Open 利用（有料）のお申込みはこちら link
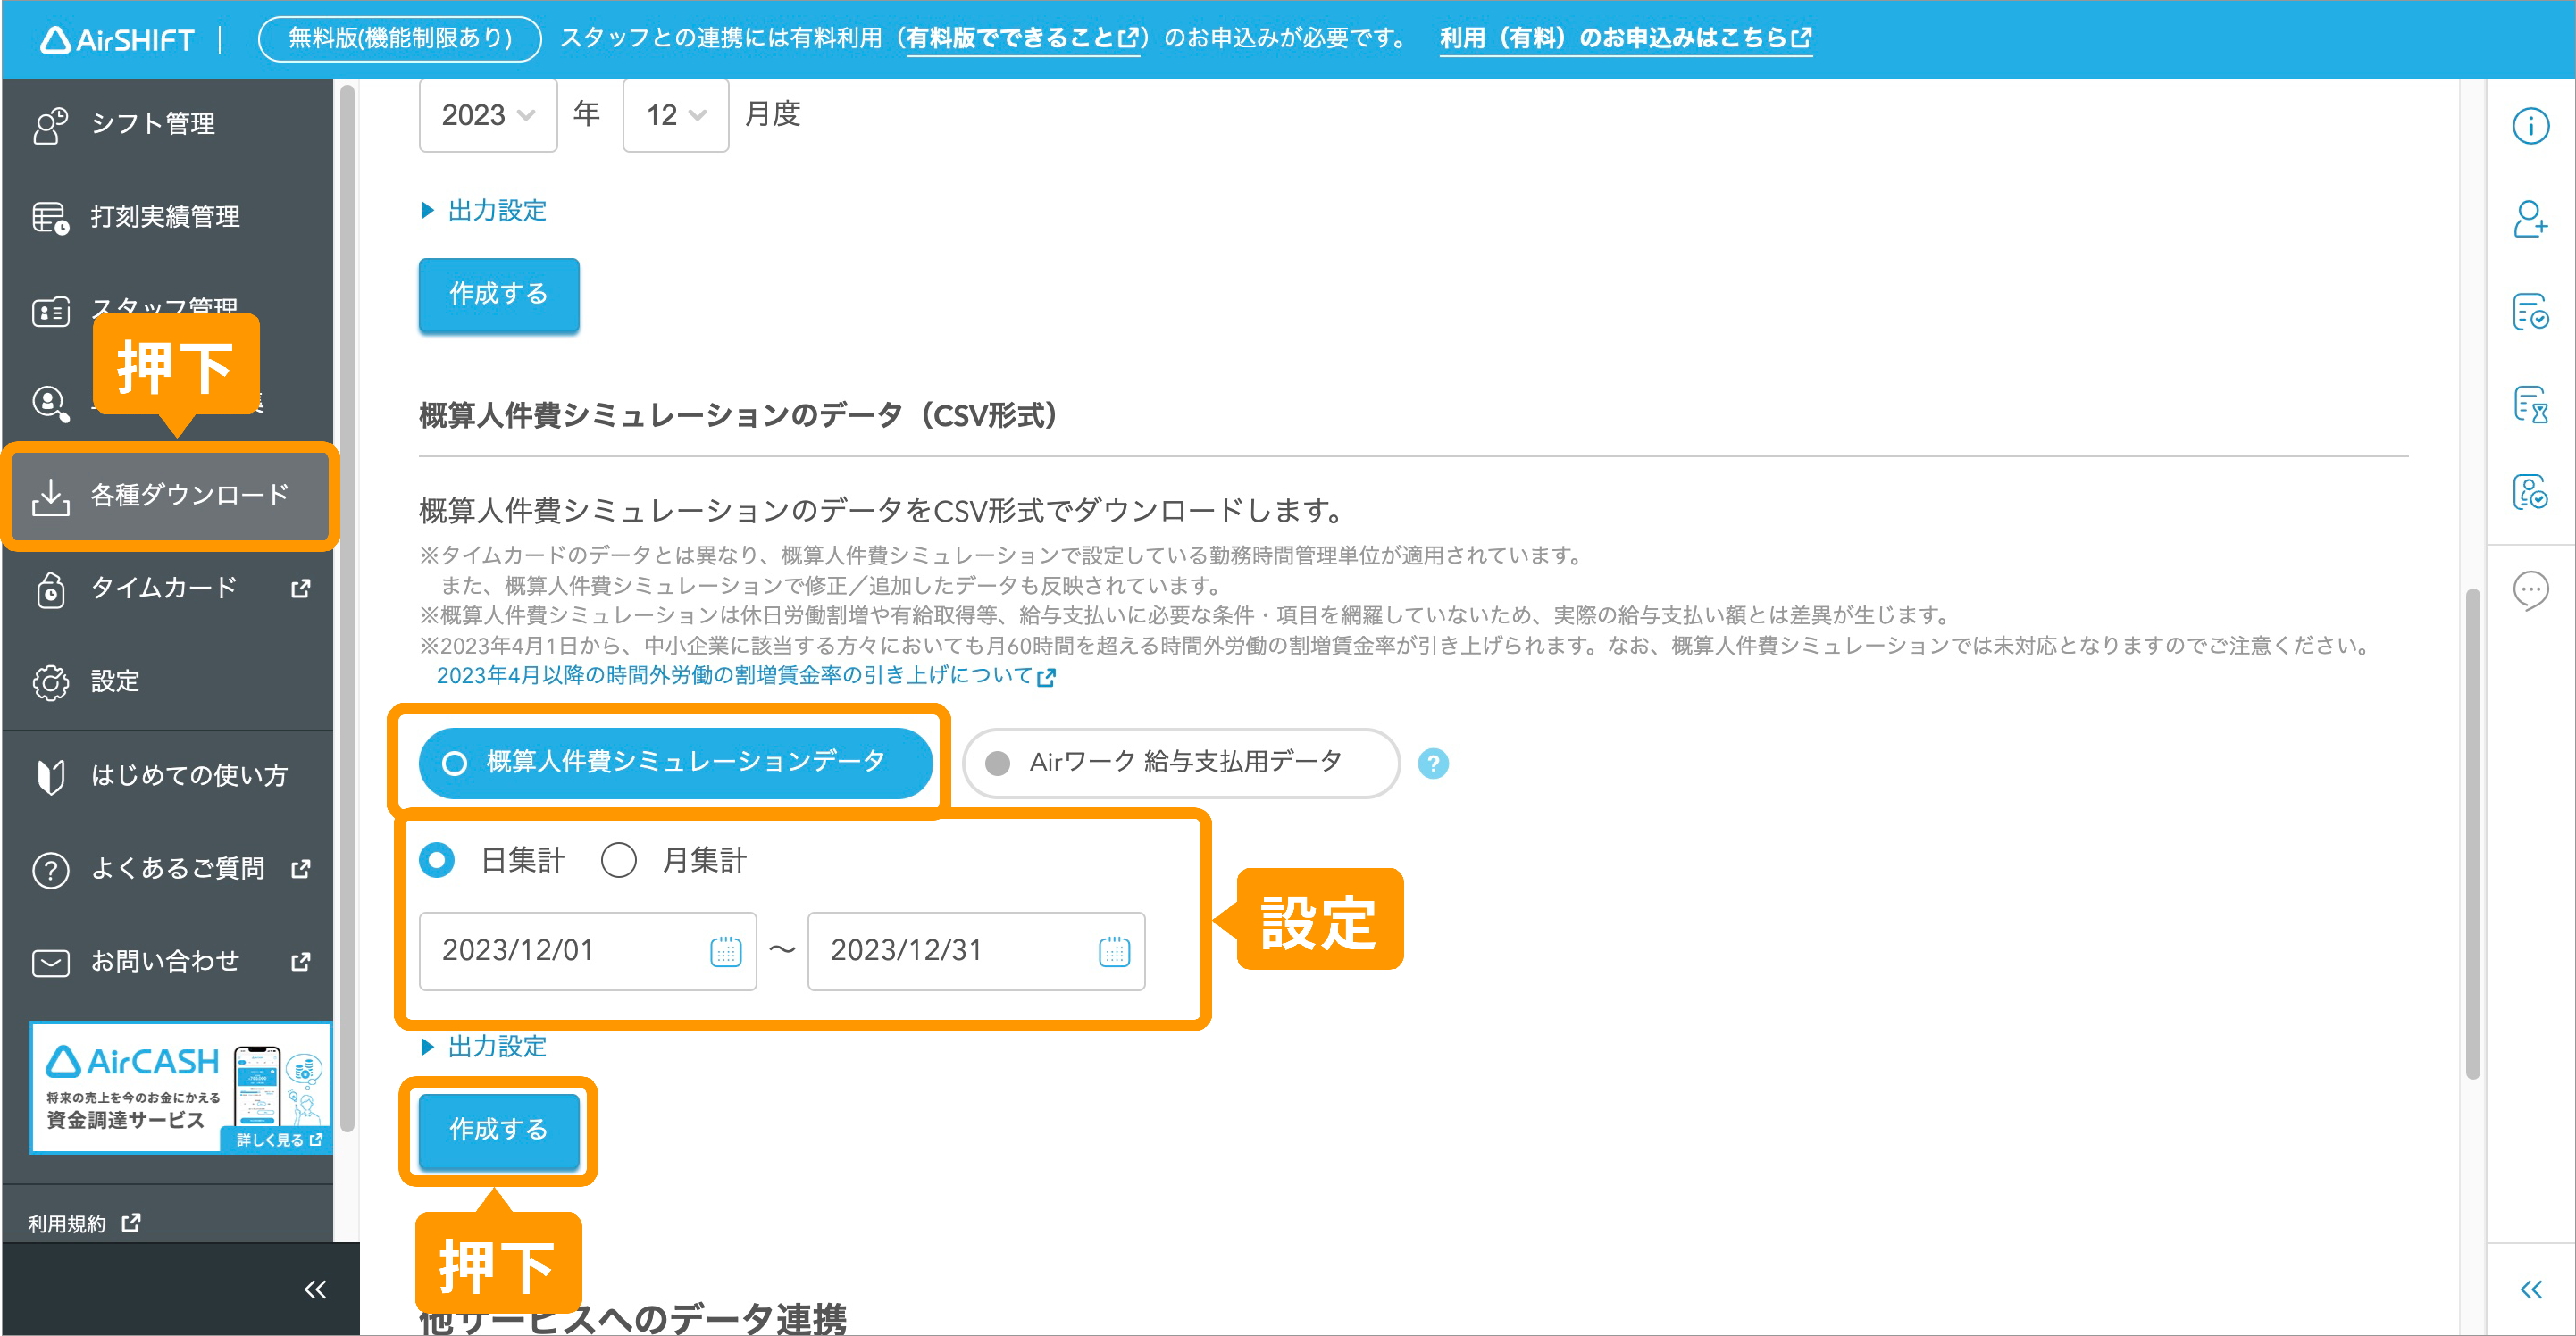Screen dimensions: 2576x1336 (1625, 39)
